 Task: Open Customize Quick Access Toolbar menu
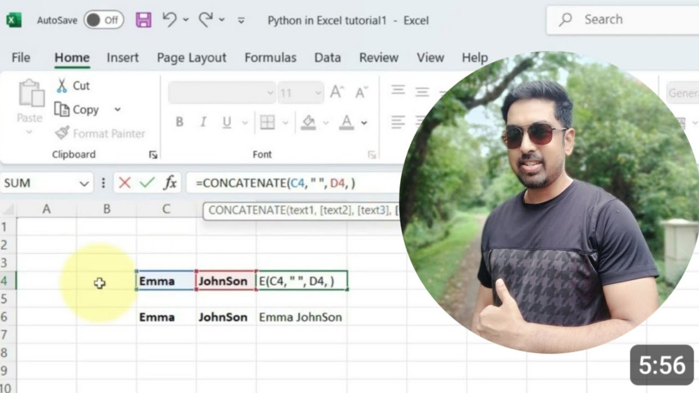click(241, 20)
